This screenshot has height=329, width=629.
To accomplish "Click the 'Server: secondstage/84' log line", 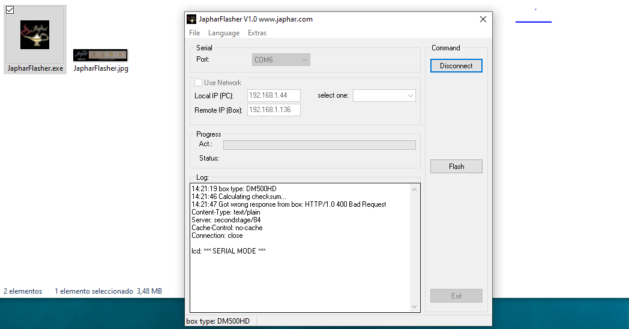I will (226, 220).
